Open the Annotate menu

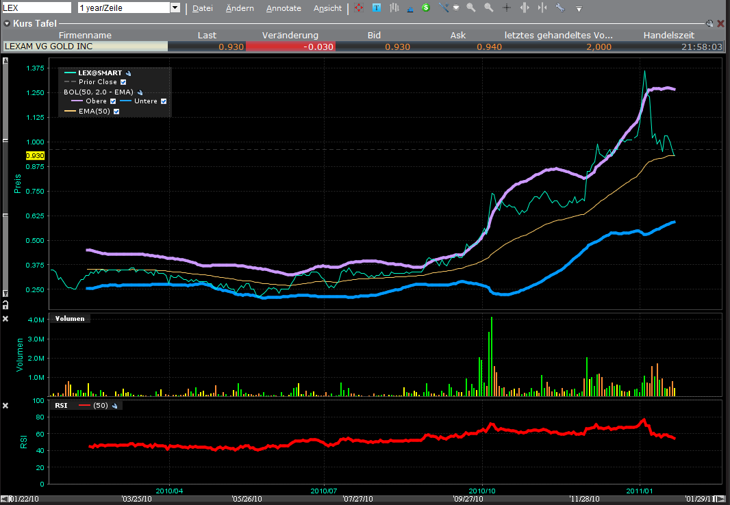pyautogui.click(x=284, y=8)
